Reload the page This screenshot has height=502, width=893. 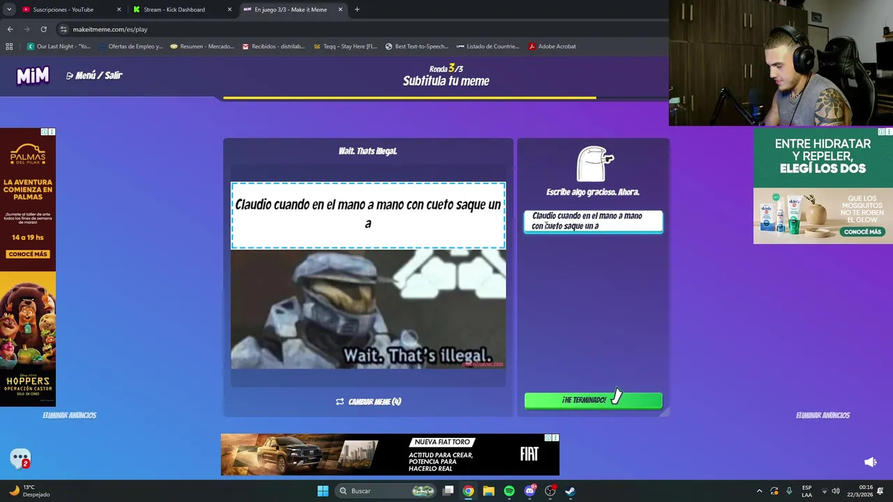click(43, 29)
